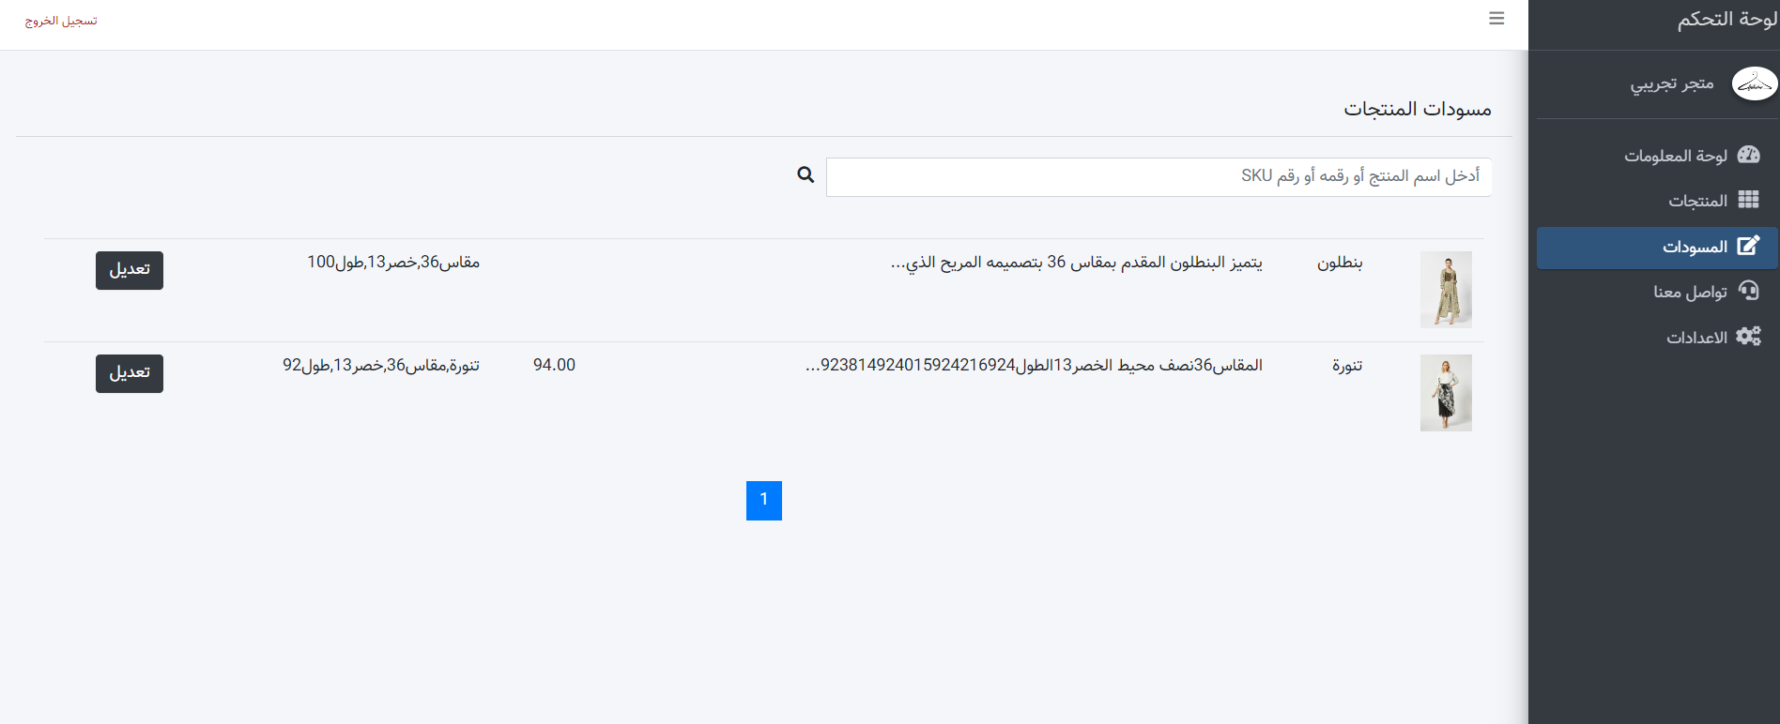
Task: Click the settings gears icon
Action: [1748, 337]
